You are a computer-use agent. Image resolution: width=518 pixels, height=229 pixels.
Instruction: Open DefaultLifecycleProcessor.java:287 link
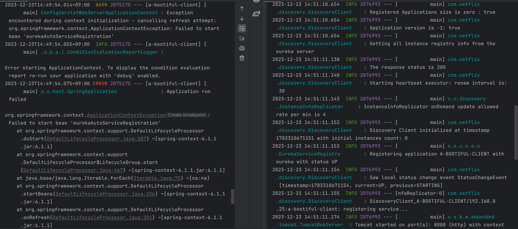click(97, 139)
